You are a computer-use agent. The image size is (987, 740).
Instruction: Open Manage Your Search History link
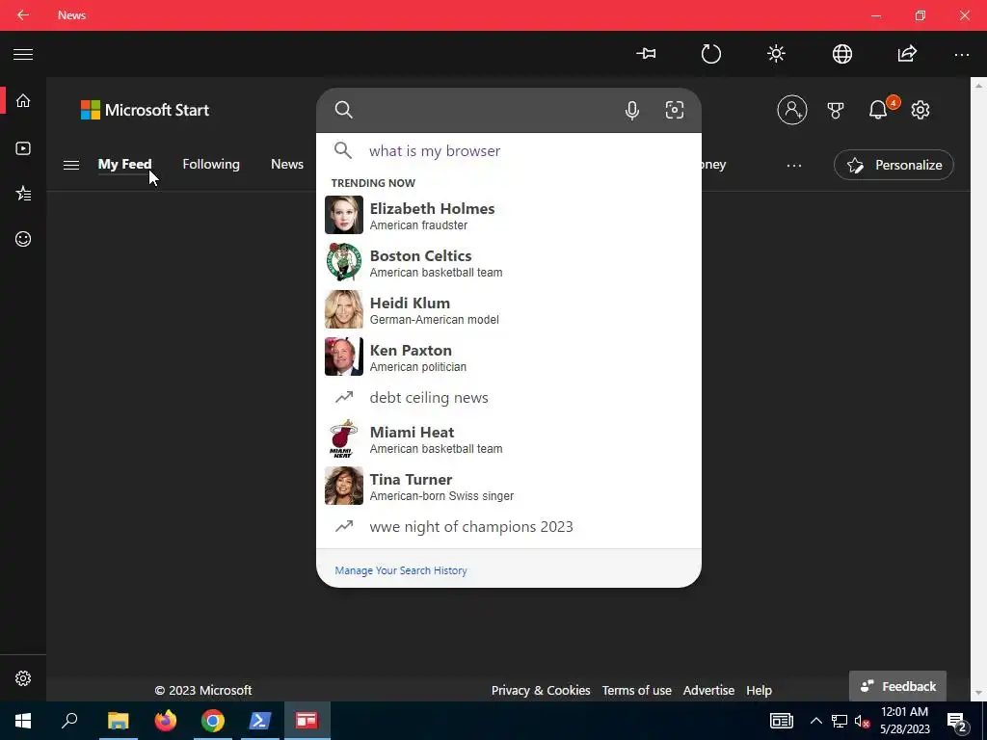(401, 570)
